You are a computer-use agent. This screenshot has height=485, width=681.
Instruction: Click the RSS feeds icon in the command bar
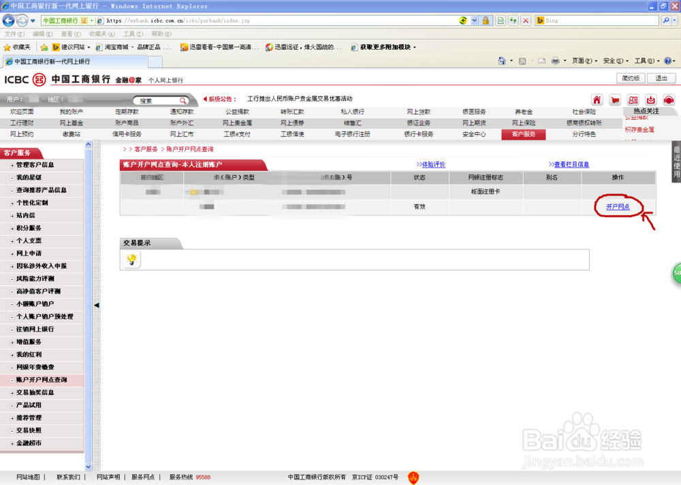click(x=522, y=61)
